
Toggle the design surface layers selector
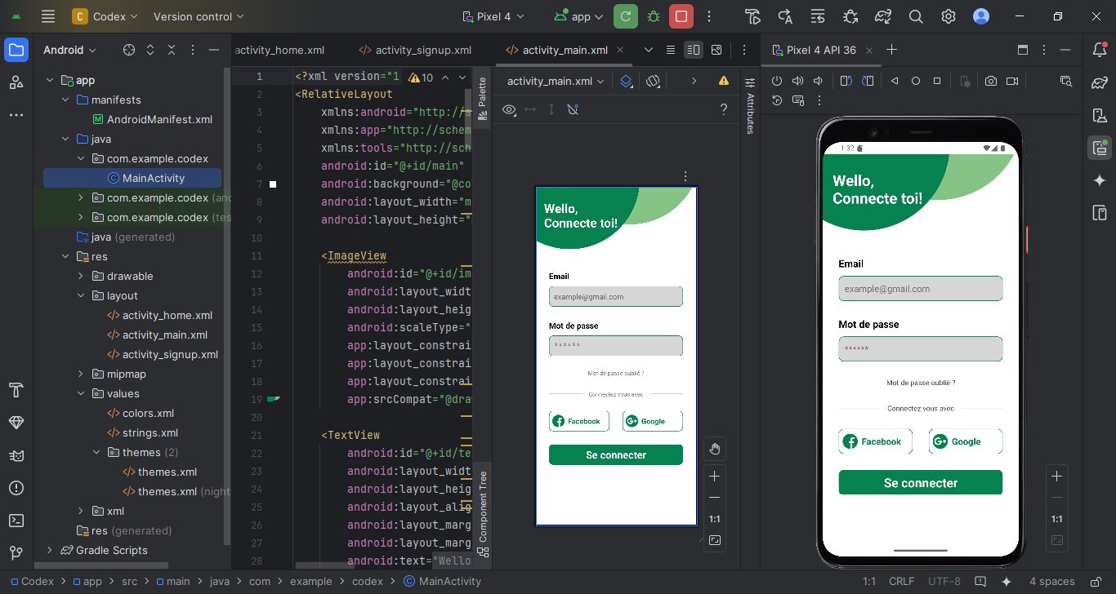click(x=626, y=81)
